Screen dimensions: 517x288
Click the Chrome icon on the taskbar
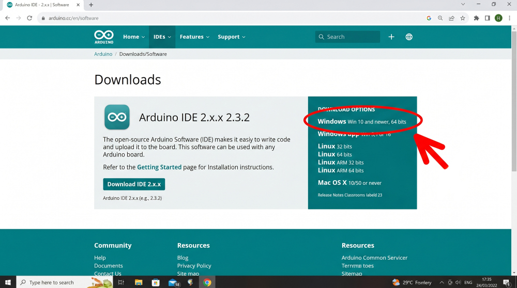207,282
